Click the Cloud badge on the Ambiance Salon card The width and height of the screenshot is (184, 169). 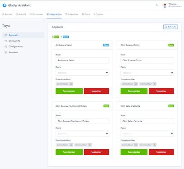click(106, 45)
